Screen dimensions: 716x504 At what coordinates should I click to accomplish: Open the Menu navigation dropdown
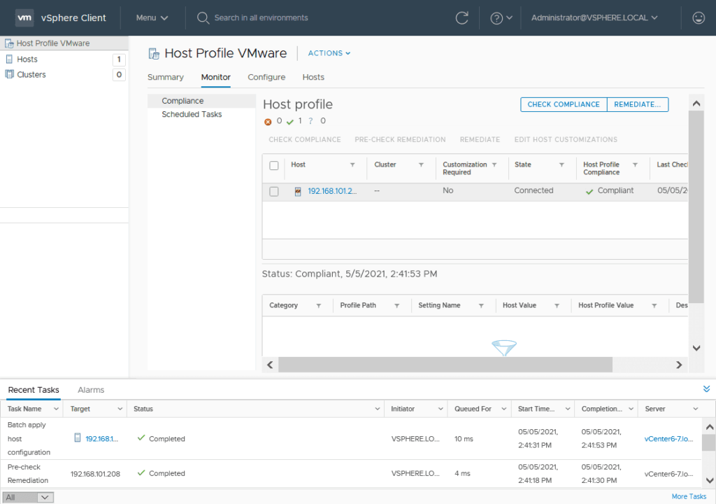click(x=152, y=18)
